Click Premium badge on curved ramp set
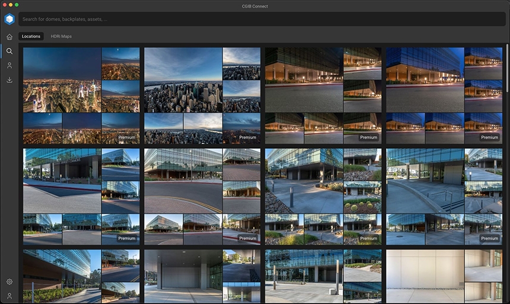 click(489, 238)
